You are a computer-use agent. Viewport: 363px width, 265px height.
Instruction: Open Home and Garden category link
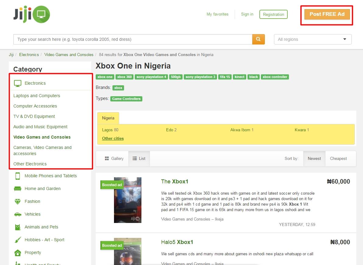click(43, 189)
